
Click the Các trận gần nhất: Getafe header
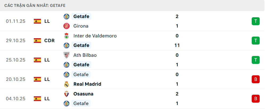coord(35,5)
